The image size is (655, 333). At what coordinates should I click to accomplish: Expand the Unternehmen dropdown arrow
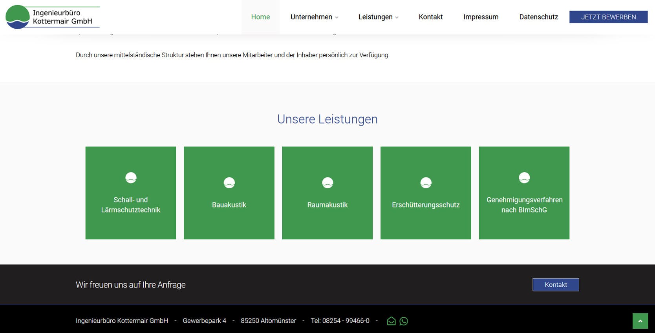[337, 18]
